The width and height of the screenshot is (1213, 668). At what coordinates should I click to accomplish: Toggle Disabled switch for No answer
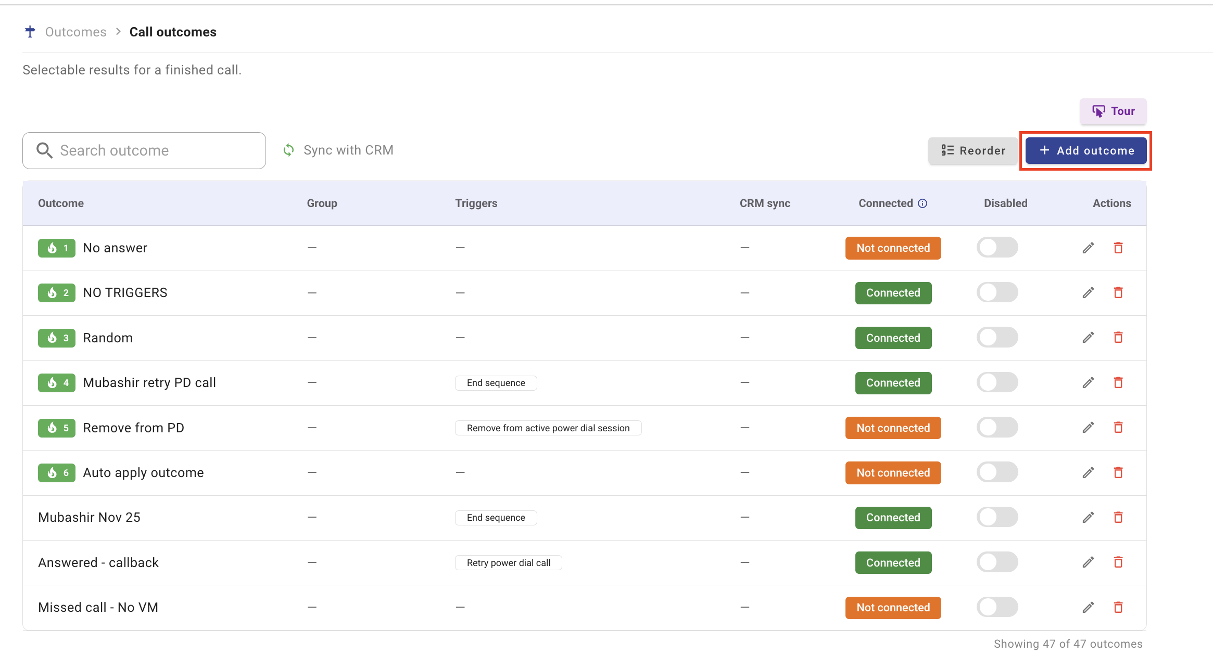[x=997, y=248]
